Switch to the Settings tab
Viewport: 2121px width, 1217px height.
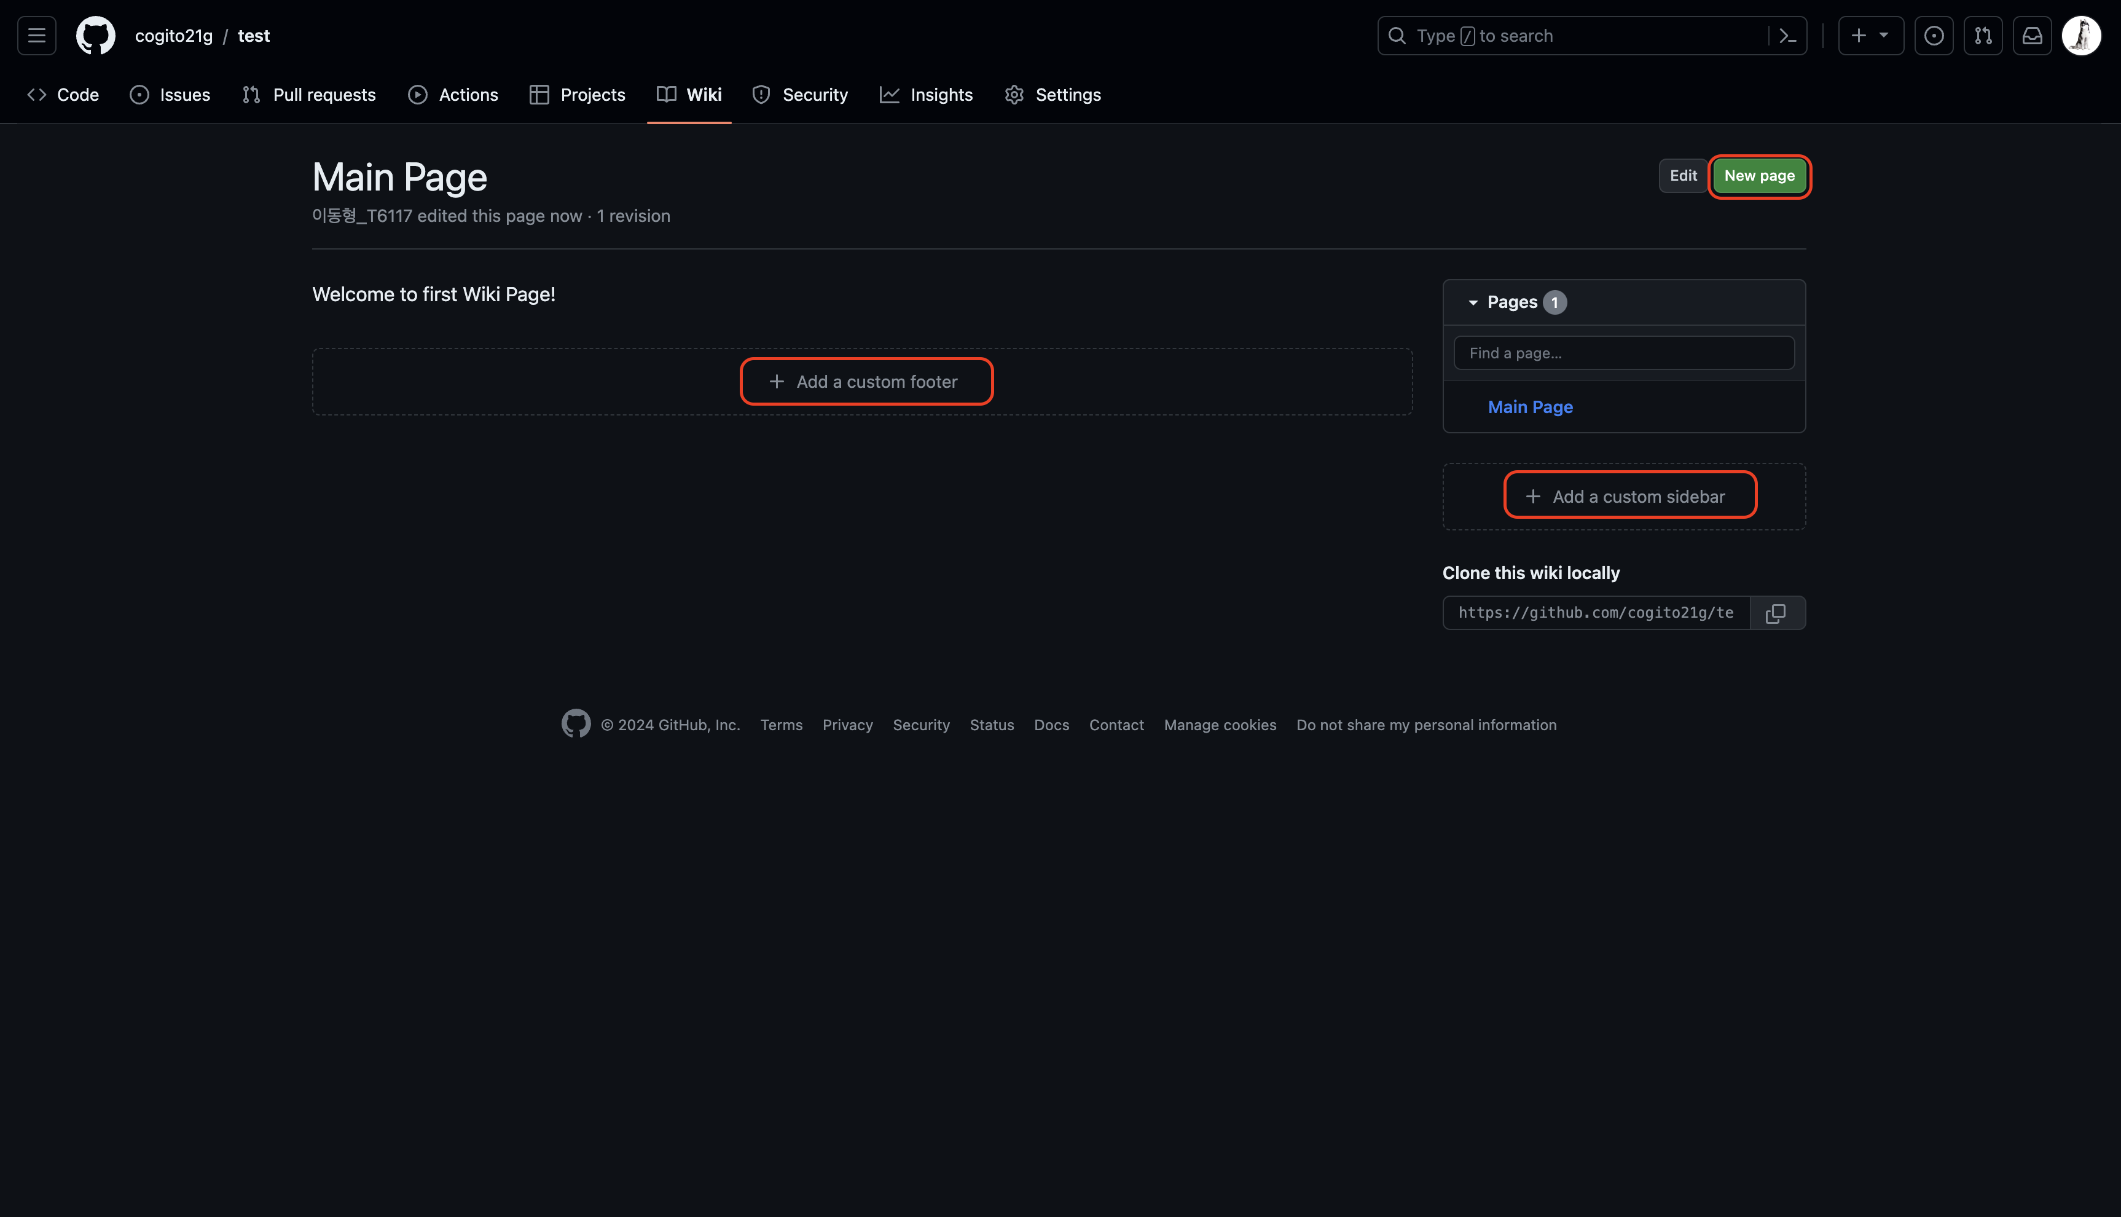[1053, 95]
